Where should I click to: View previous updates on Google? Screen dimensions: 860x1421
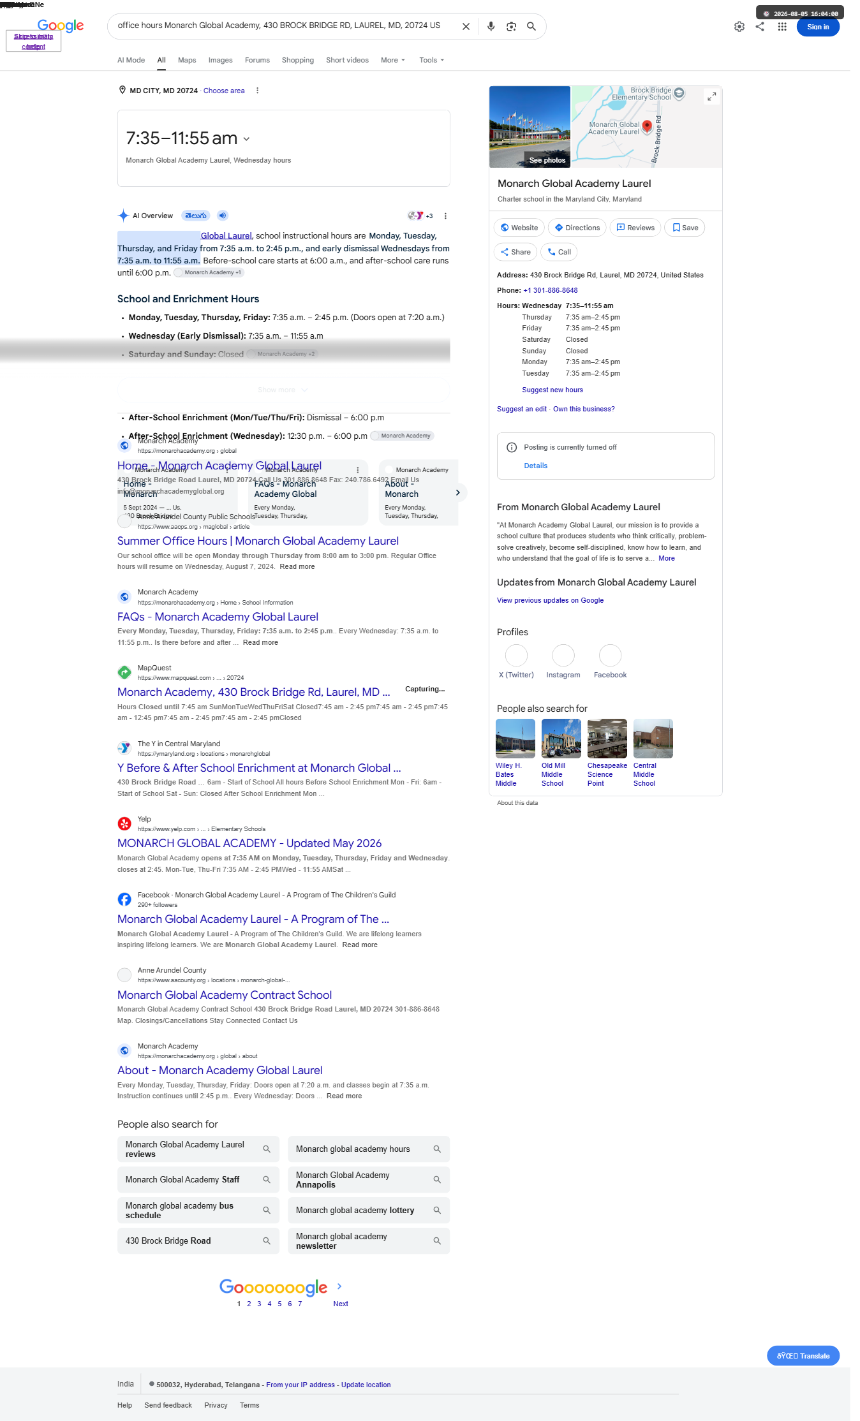click(550, 601)
